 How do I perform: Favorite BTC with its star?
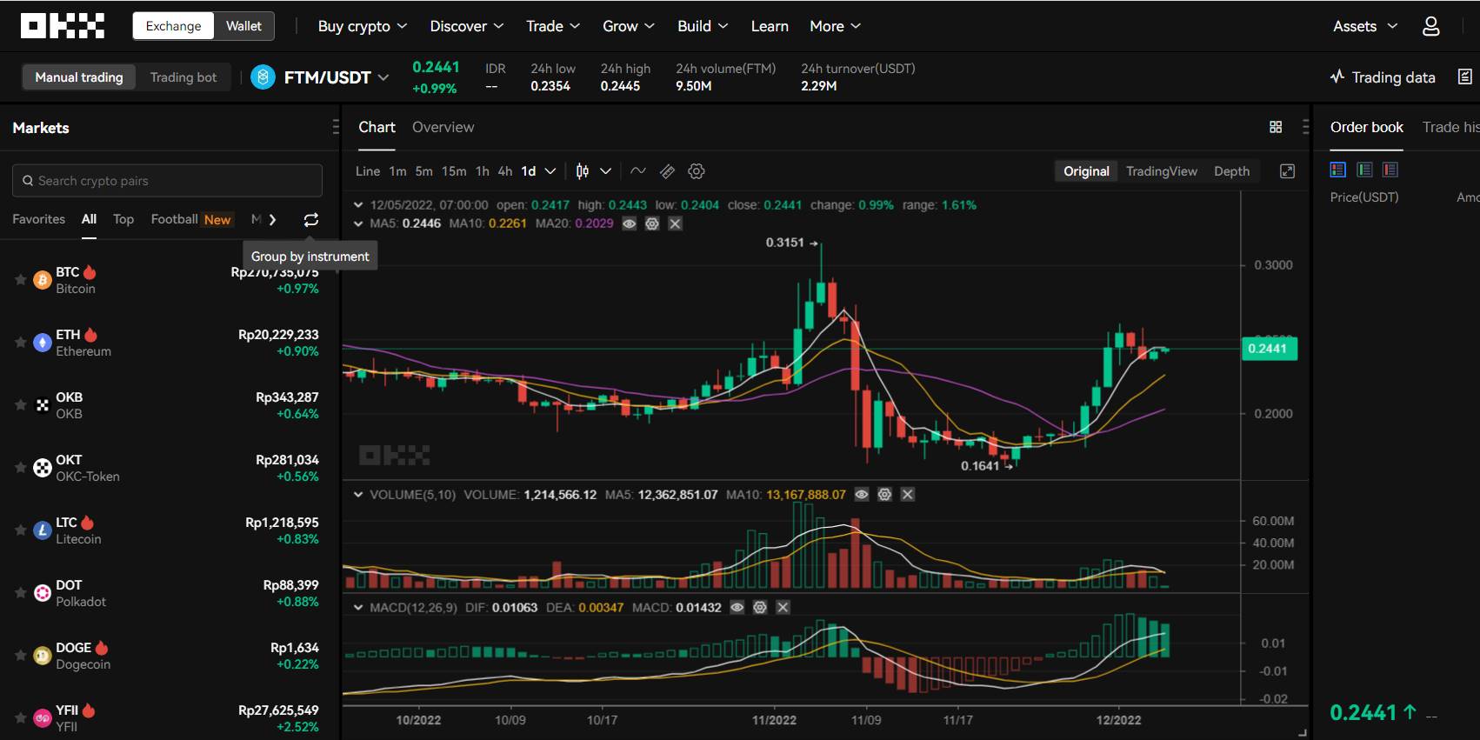point(20,280)
